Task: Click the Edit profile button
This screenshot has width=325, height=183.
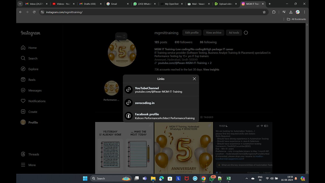Action: [x=192, y=33]
